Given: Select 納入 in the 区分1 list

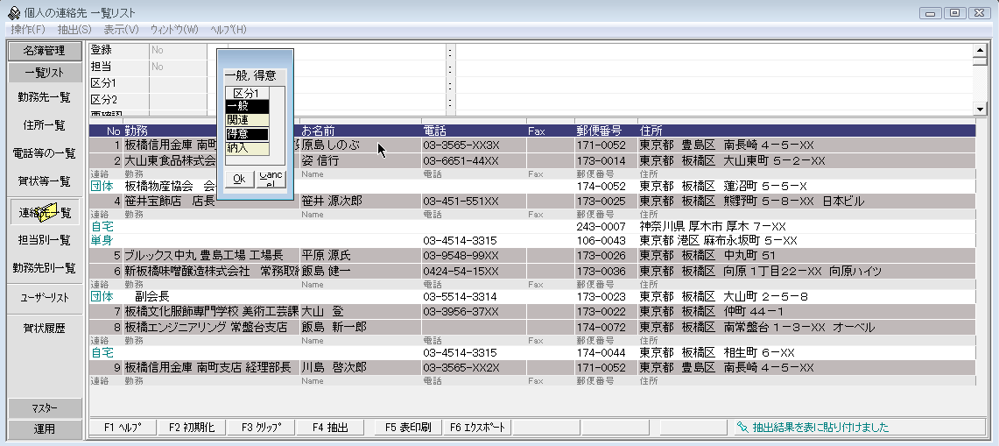Looking at the screenshot, I should [x=247, y=148].
